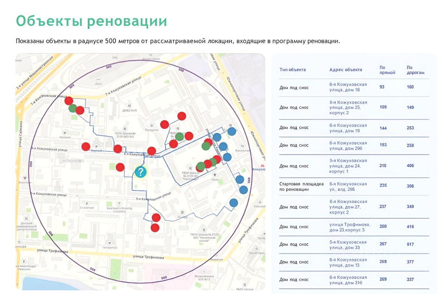Click the road distance value 160
This screenshot has height=294, width=447.
pos(410,87)
